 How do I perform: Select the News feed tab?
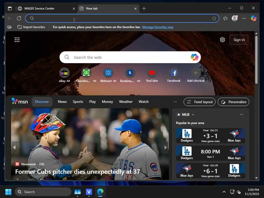[x=62, y=102]
